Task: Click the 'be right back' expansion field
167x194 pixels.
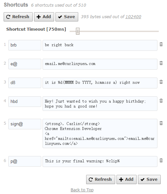Action: pyautogui.click(x=100, y=45)
